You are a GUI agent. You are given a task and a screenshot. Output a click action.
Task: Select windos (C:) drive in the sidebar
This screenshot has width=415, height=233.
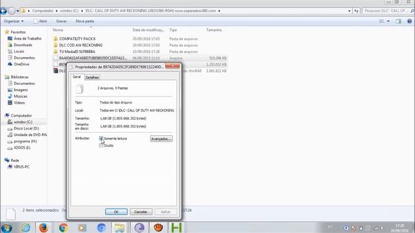23,122
